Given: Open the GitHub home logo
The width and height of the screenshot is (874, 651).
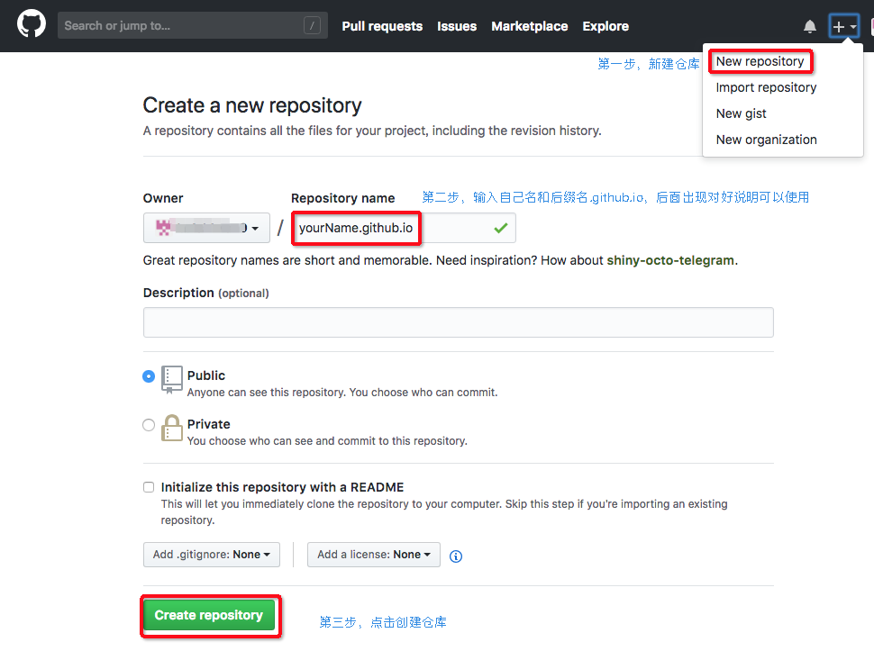Looking at the screenshot, I should click(32, 25).
